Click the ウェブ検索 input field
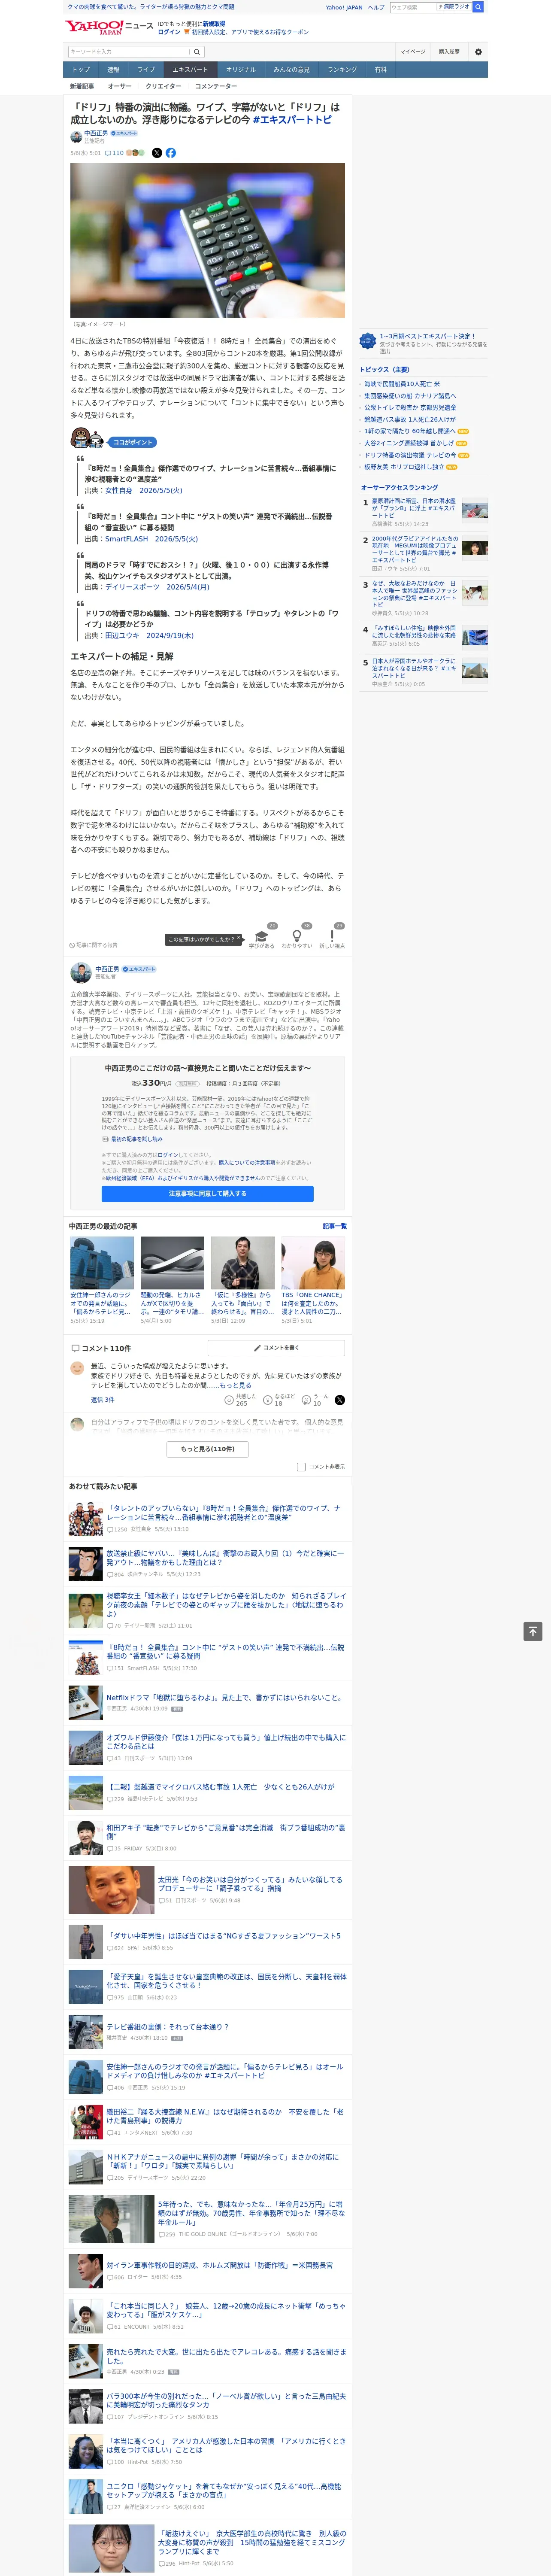551x2576 pixels. pos(413,7)
